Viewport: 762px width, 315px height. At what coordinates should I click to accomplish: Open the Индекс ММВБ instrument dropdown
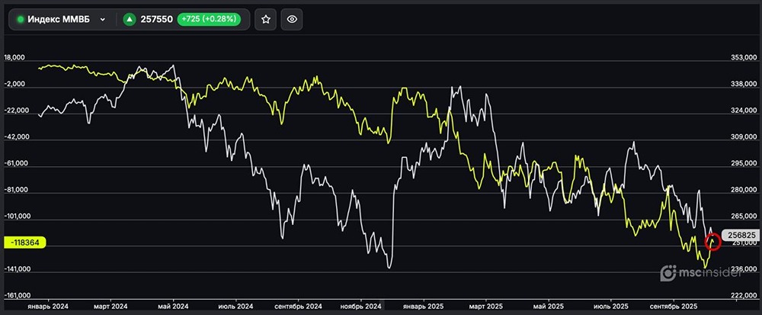point(102,20)
